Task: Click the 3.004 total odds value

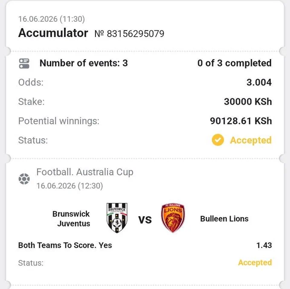Action: click(259, 82)
